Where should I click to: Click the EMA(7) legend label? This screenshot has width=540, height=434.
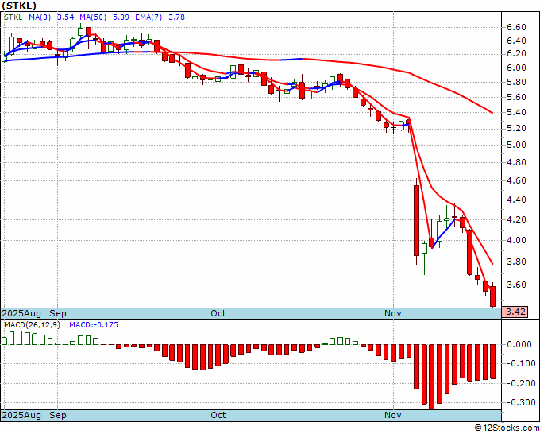tap(148, 17)
